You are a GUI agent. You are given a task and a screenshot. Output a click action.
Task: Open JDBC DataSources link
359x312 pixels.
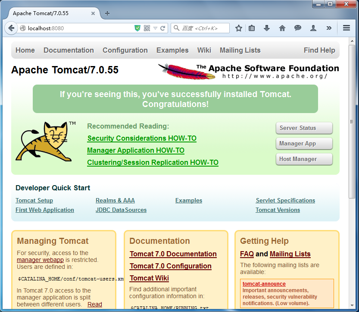point(121,210)
